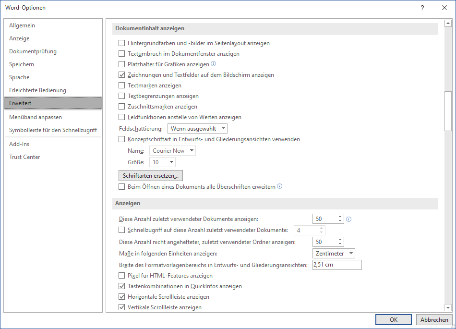Check Beim Öffnen alle Überschriften erweitern

tap(121, 187)
